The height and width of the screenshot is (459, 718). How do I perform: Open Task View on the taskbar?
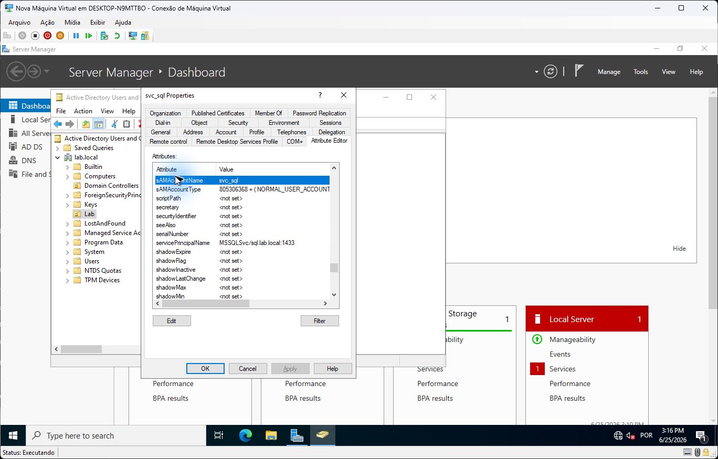click(219, 435)
